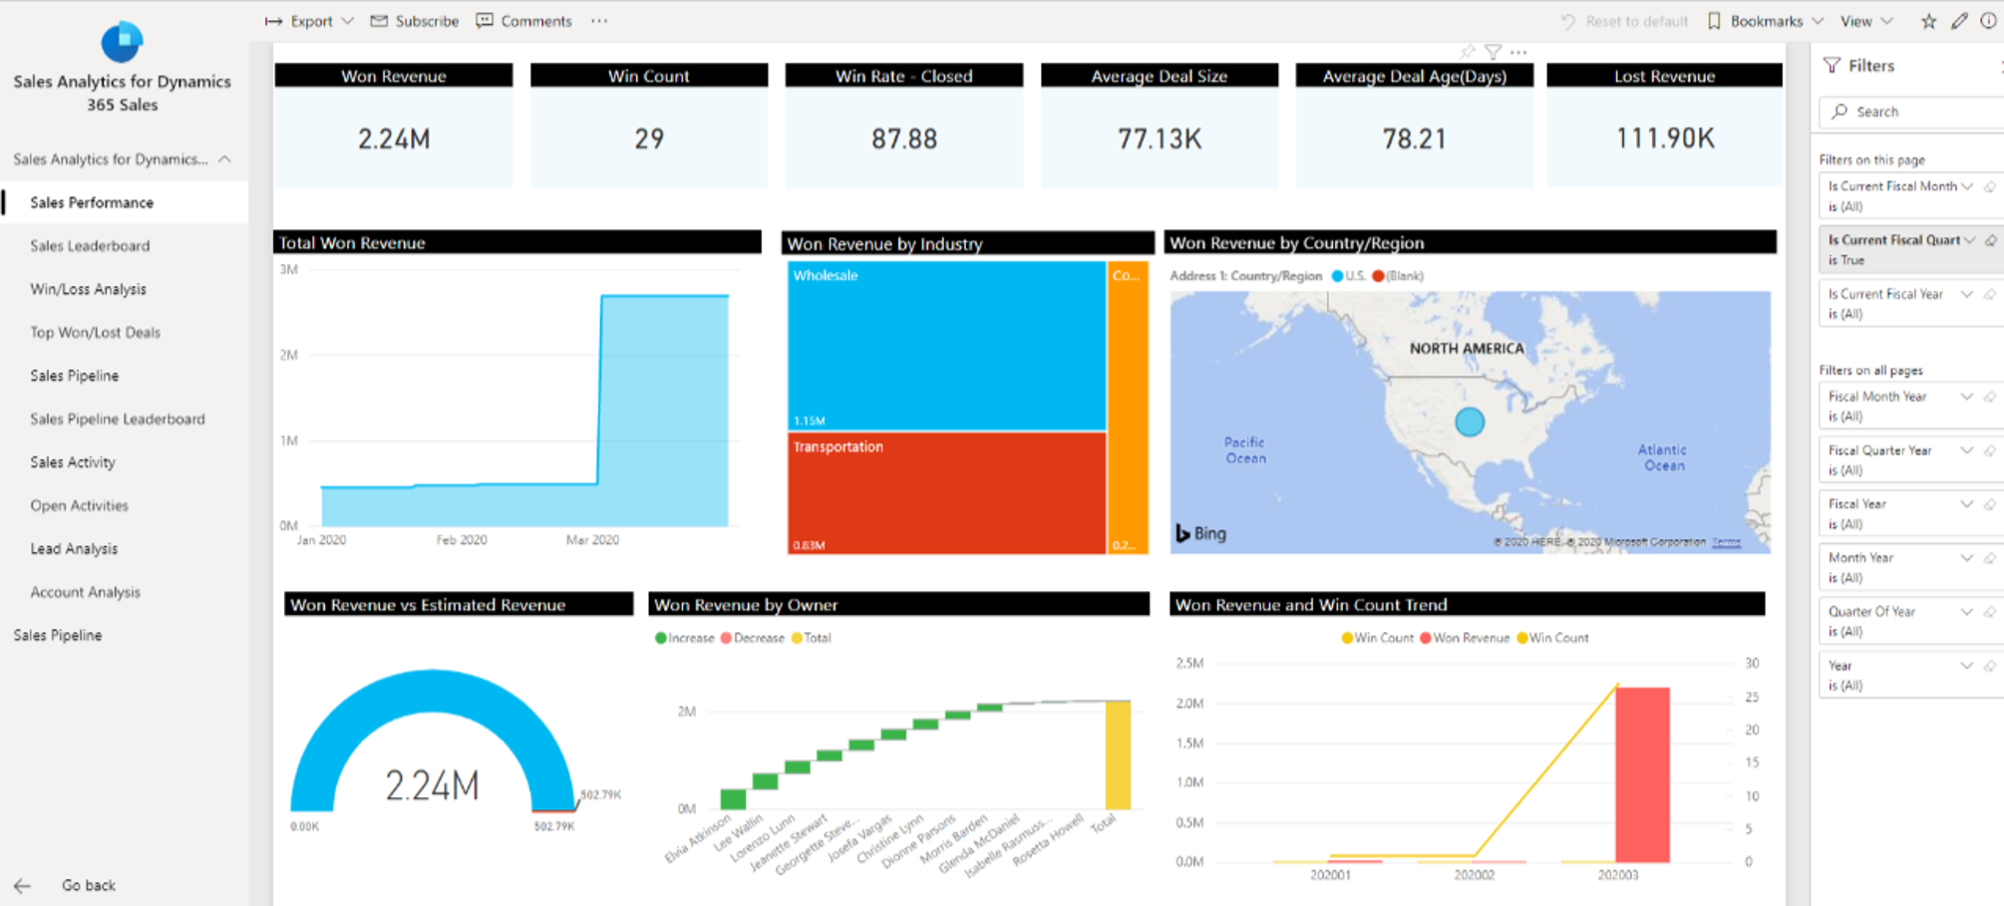
Task: Open the Bookmarks dropdown
Action: click(x=1766, y=21)
